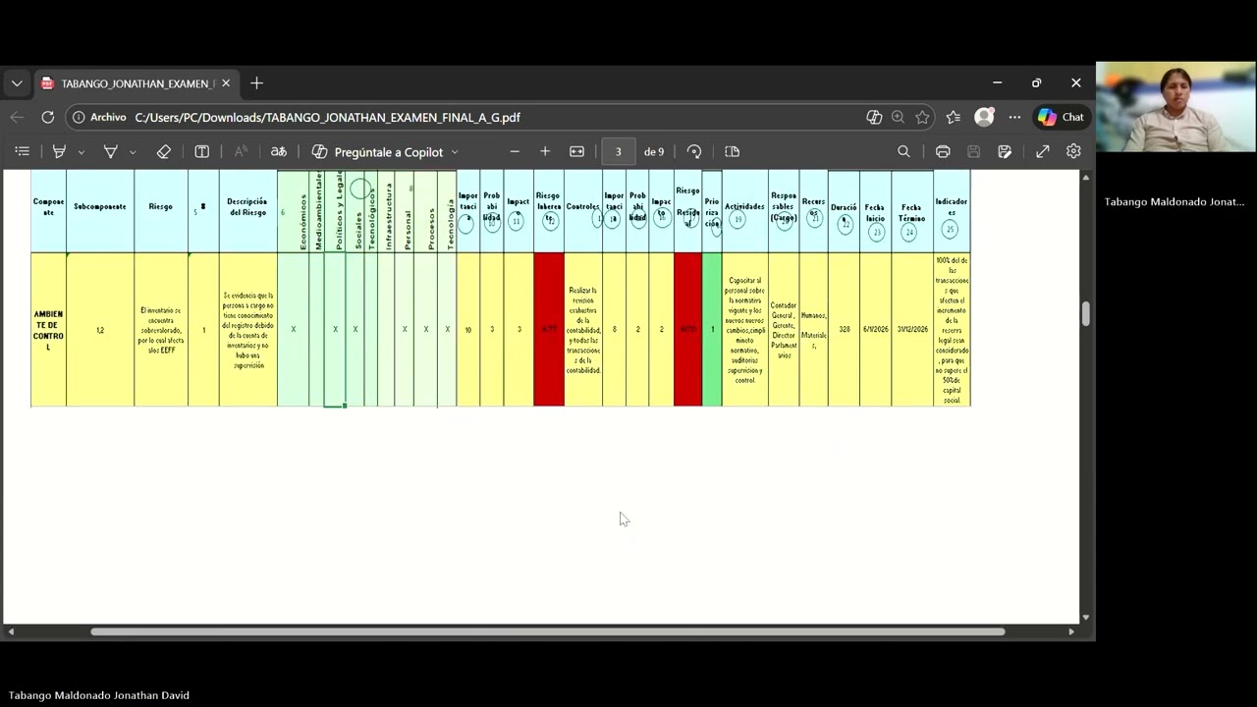Click the site info icon beside Archivo

pos(79,117)
